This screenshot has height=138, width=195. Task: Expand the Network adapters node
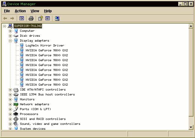pyautogui.click(x=10, y=104)
